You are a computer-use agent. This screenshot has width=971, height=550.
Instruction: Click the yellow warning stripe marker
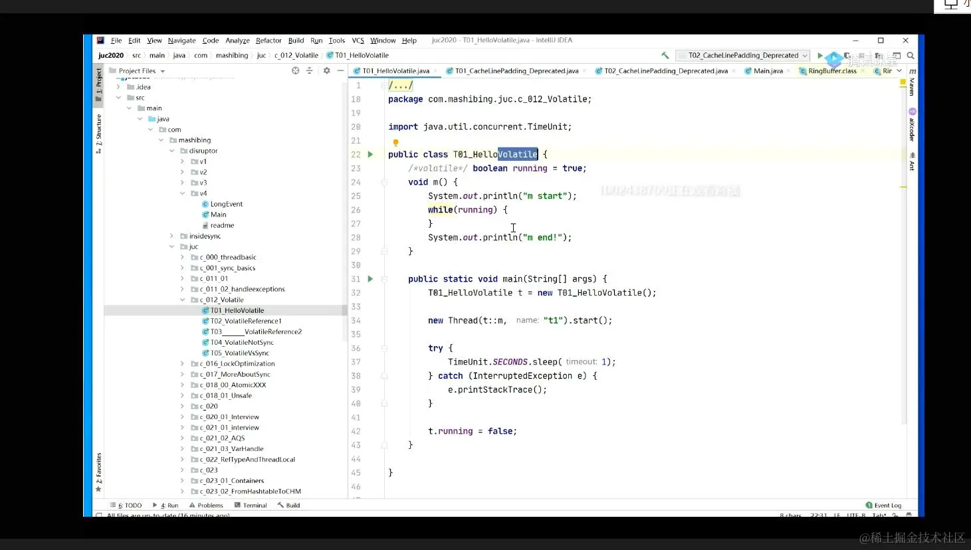[903, 187]
